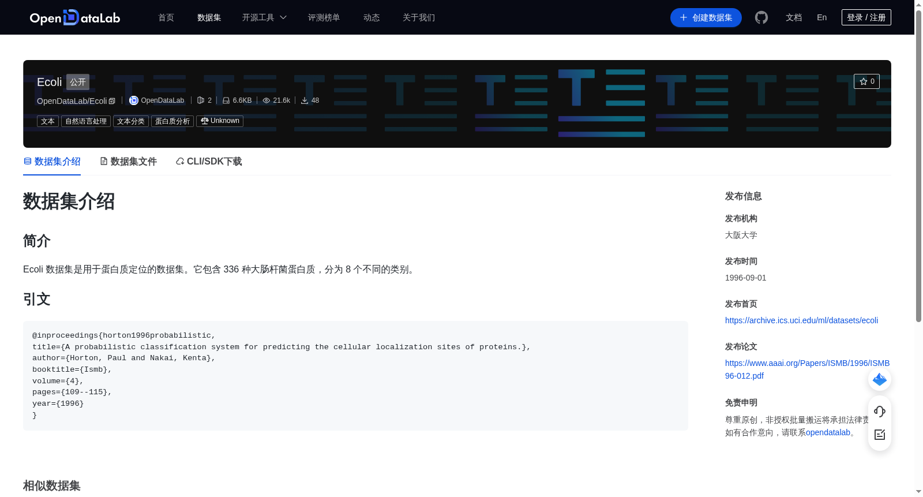This screenshot has width=923, height=497.
Task: Switch to the 数据集文件 tab
Action: [x=128, y=162]
